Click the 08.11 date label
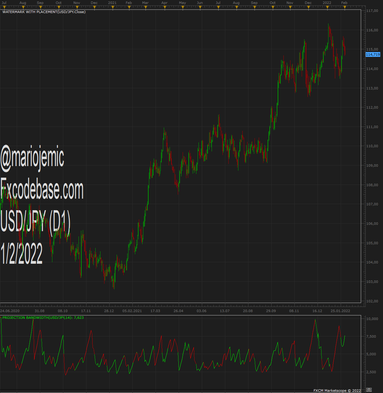 pyautogui.click(x=294, y=311)
